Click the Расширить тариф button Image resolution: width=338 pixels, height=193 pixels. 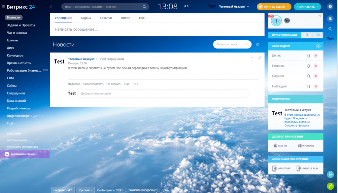click(x=25, y=154)
